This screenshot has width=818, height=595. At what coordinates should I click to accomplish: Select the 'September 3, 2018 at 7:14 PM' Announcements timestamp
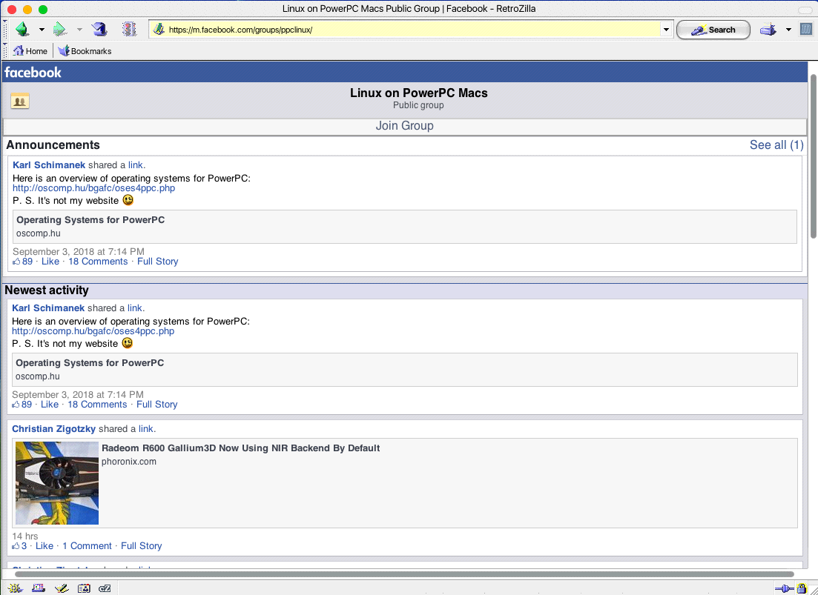79,252
